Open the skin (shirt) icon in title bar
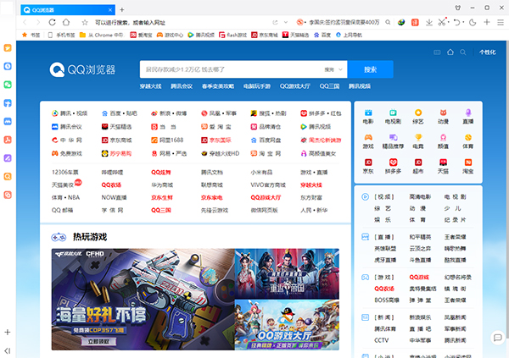Screen dimensions: 509x358 point(458,8)
